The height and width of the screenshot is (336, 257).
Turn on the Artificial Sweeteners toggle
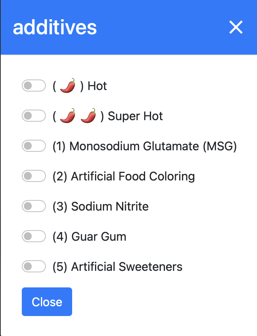tap(34, 266)
